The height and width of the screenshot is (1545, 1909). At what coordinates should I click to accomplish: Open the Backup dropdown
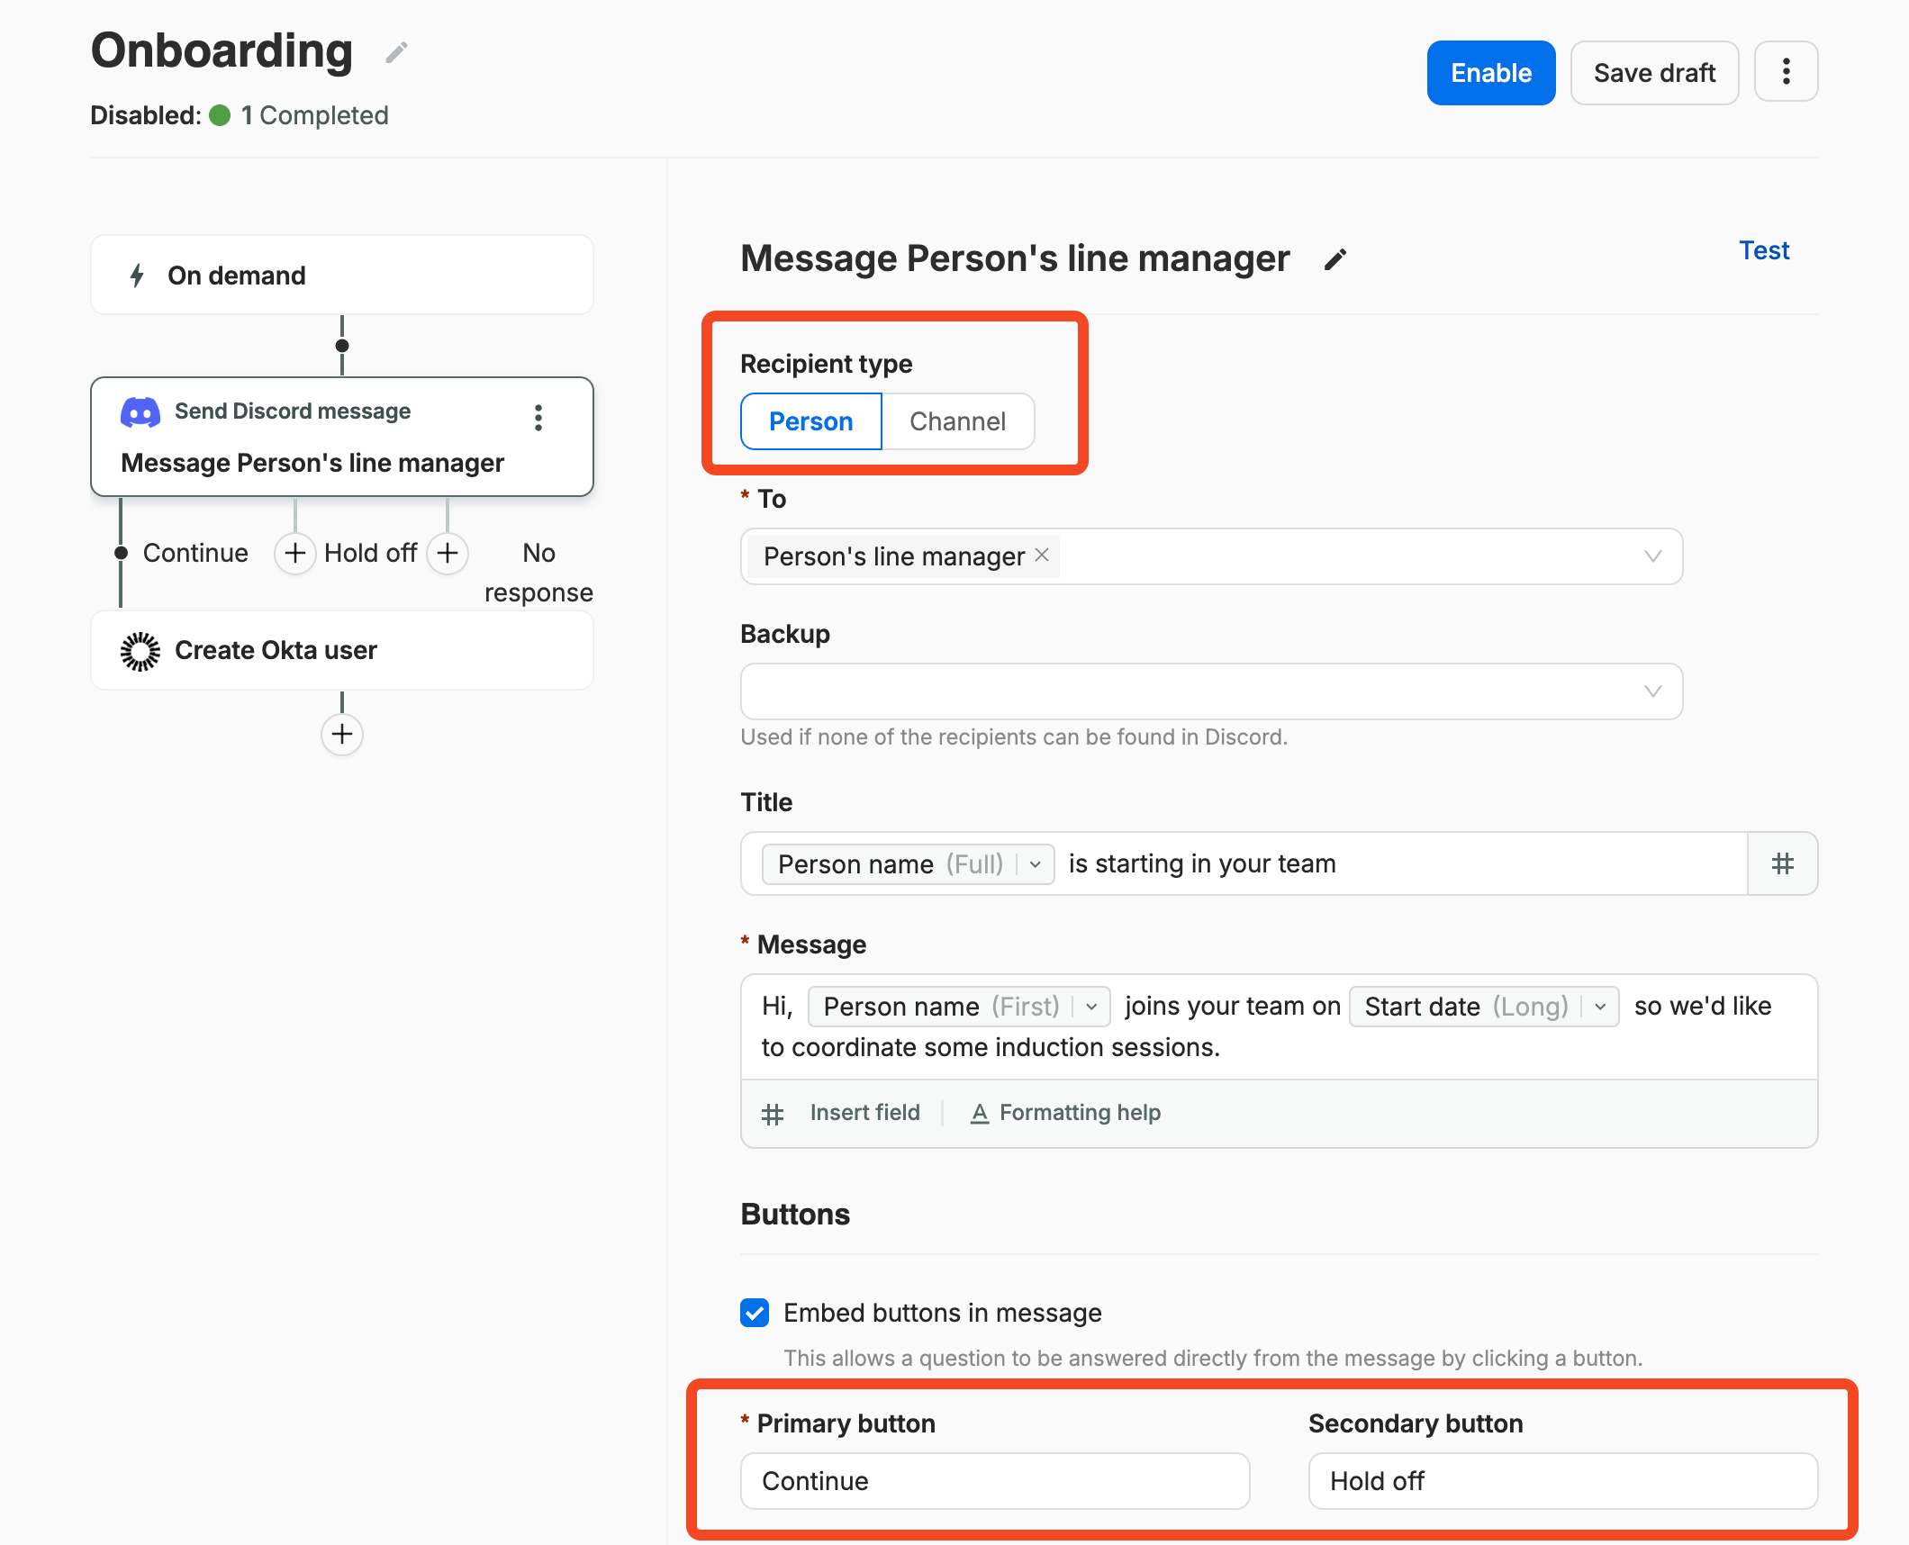point(1211,691)
